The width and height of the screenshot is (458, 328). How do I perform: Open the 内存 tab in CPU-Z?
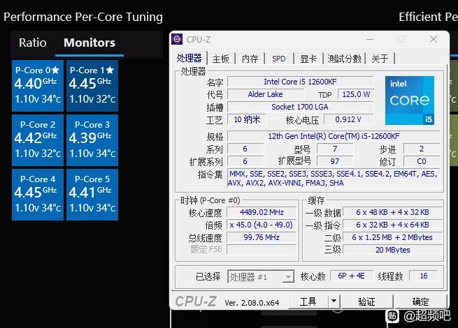250,59
